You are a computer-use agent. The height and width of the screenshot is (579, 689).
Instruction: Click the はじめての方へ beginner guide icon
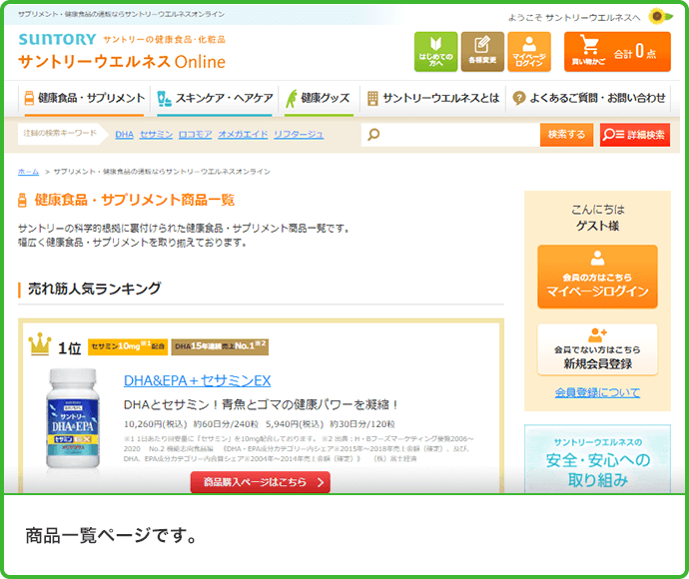pos(435,52)
